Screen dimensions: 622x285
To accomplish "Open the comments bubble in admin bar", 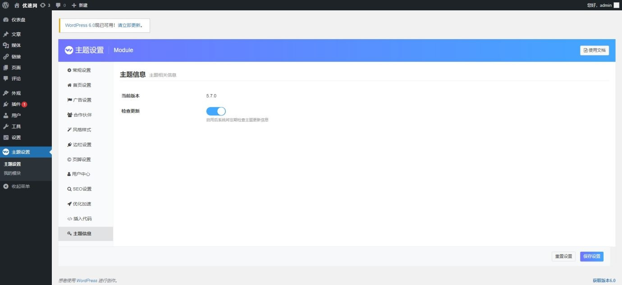I will [x=60, y=5].
